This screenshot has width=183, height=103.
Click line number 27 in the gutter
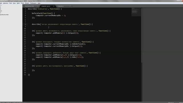[x=25, y=66]
